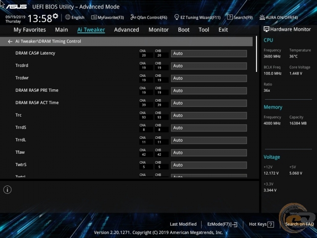
Task: Open Search on FAQ link
Action: click(299, 224)
